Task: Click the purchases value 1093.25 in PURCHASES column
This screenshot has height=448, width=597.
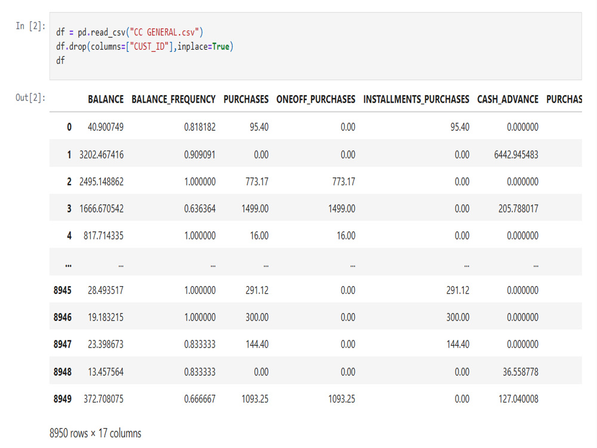Action: (x=255, y=399)
